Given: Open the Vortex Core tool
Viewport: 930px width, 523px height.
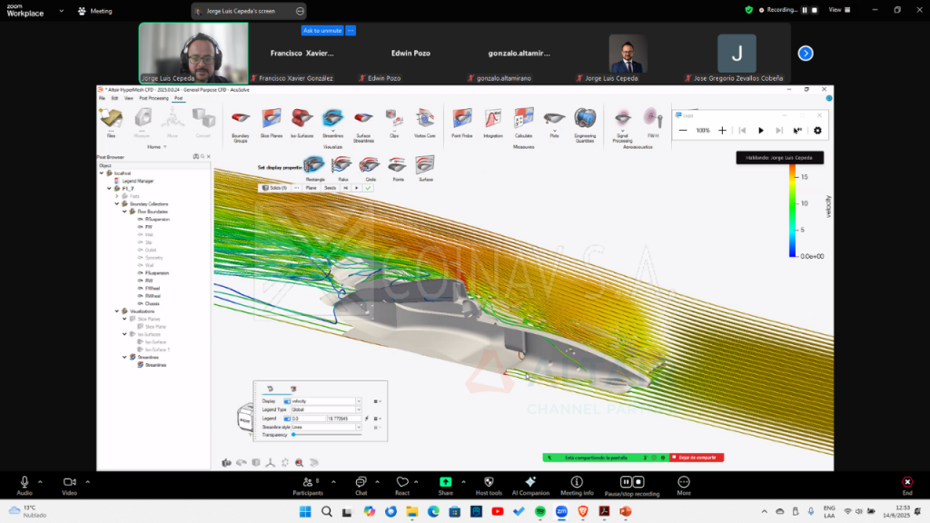Looking at the screenshot, I should click(424, 118).
